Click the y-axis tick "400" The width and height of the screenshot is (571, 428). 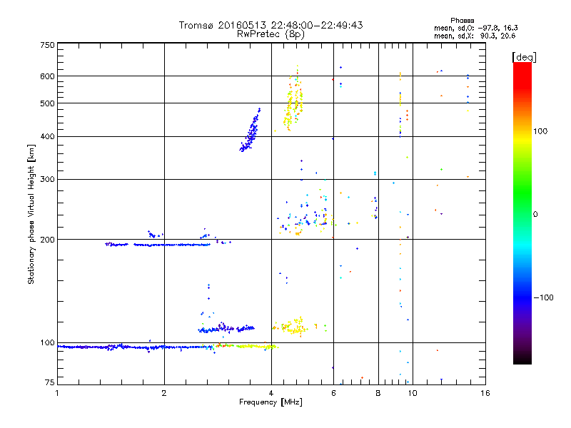[x=47, y=137]
